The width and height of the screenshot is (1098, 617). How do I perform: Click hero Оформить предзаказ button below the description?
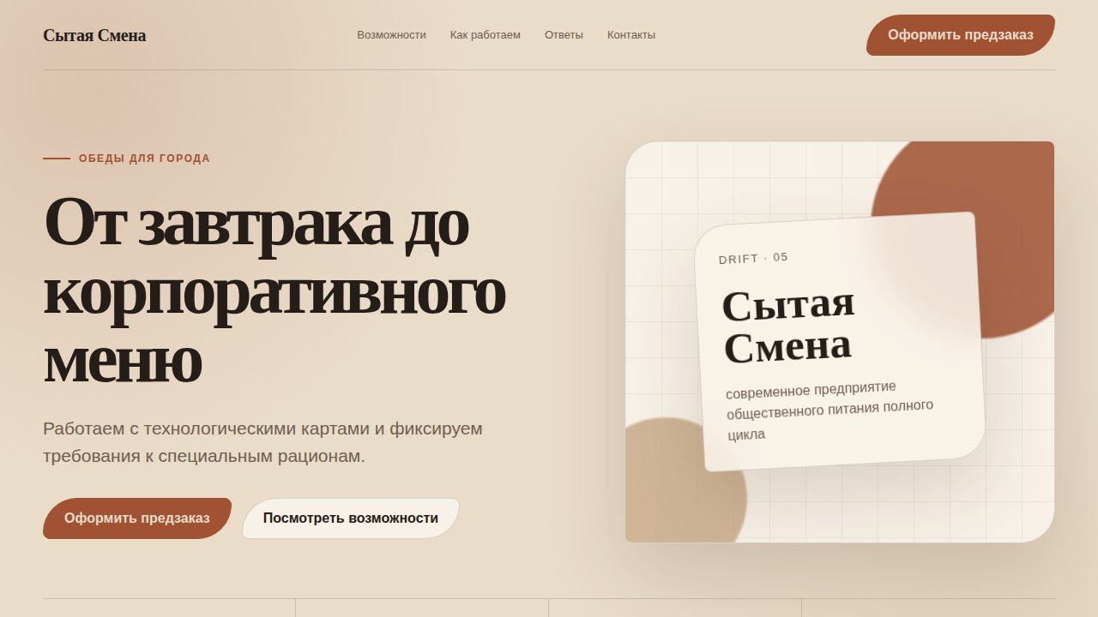(x=137, y=518)
